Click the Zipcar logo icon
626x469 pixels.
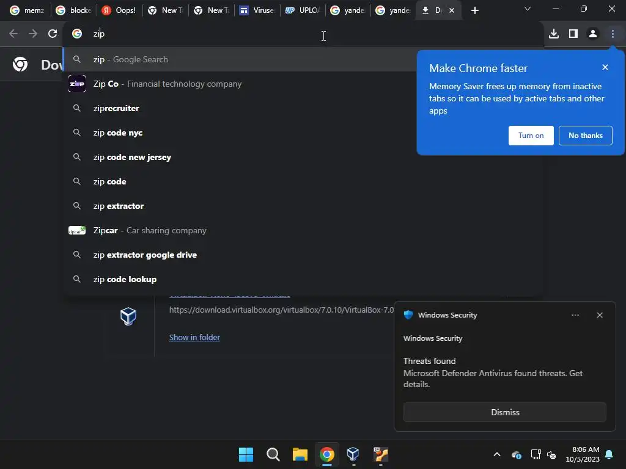coord(77,230)
